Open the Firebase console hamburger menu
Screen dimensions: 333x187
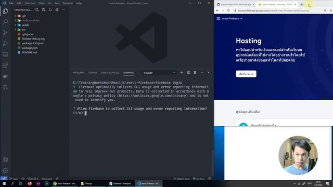click(x=219, y=19)
